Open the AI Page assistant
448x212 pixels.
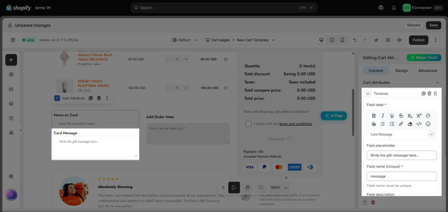click(x=334, y=116)
